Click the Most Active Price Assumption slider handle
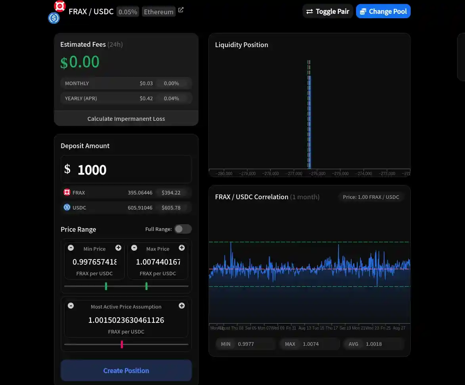This screenshot has height=385, width=465. [122, 344]
